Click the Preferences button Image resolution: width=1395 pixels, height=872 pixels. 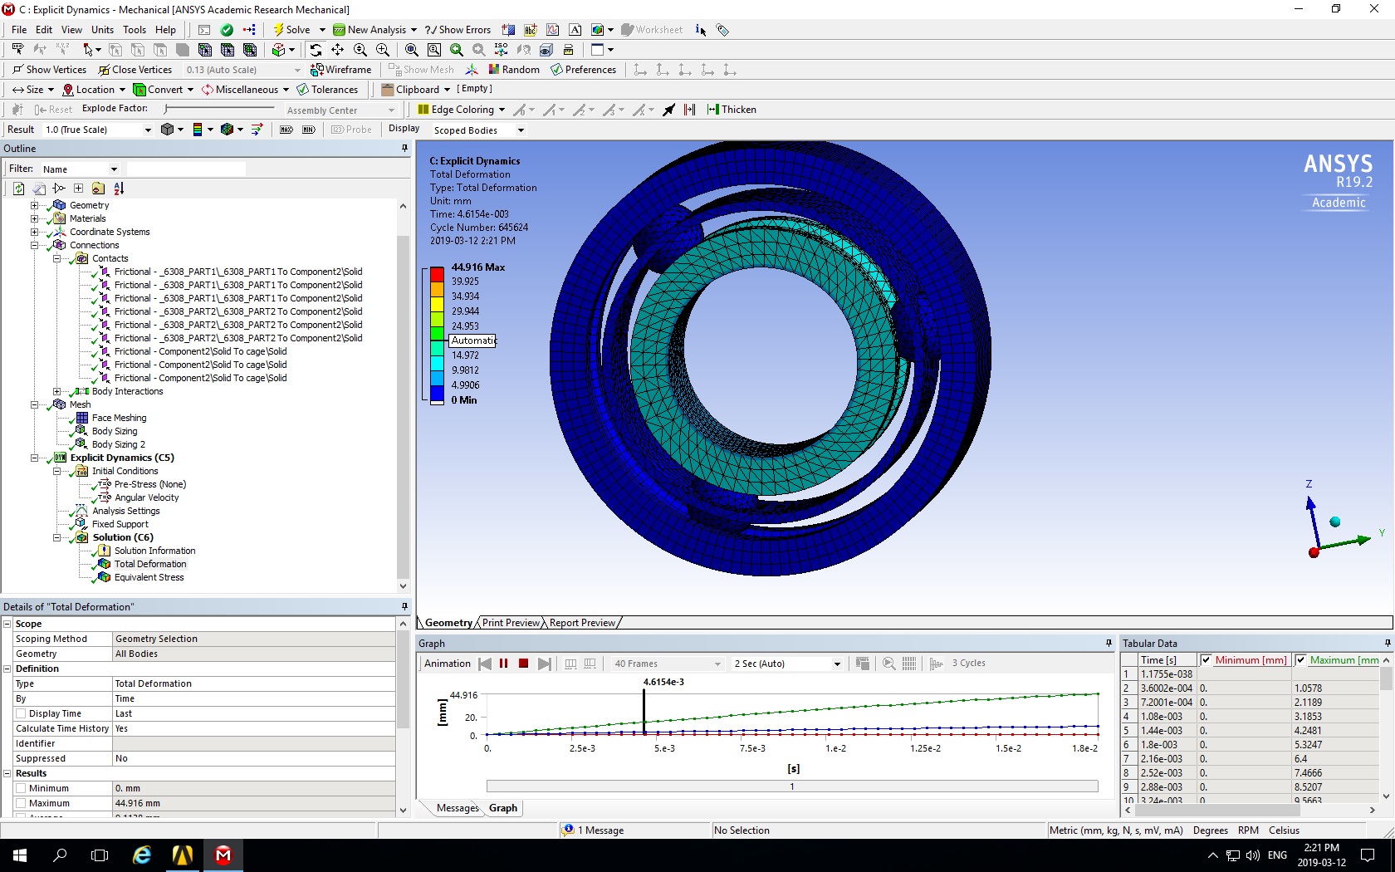click(583, 70)
